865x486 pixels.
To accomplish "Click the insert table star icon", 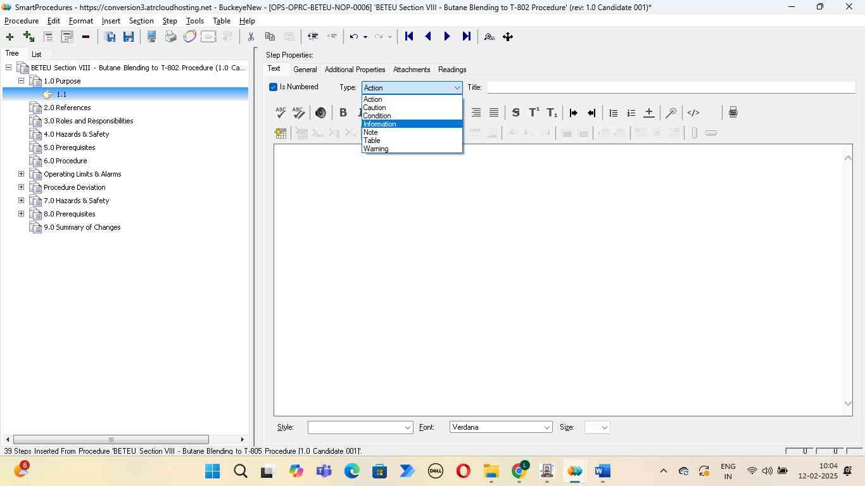I will pyautogui.click(x=281, y=133).
